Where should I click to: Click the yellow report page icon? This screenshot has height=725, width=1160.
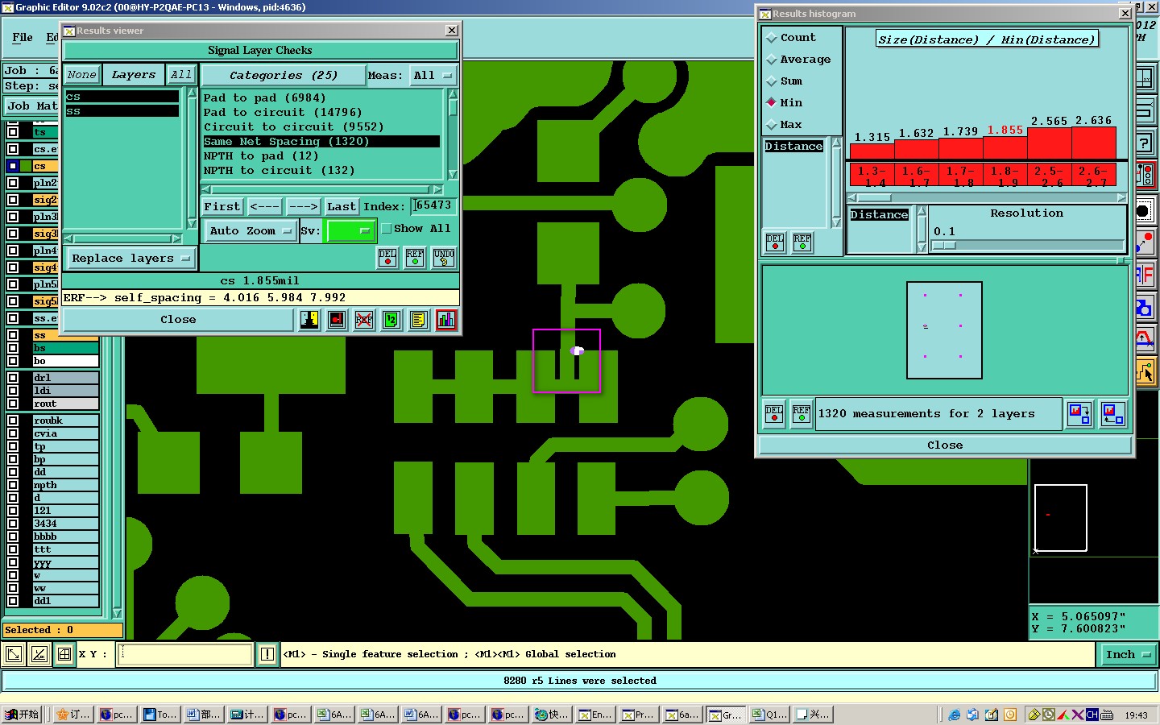[x=418, y=320]
